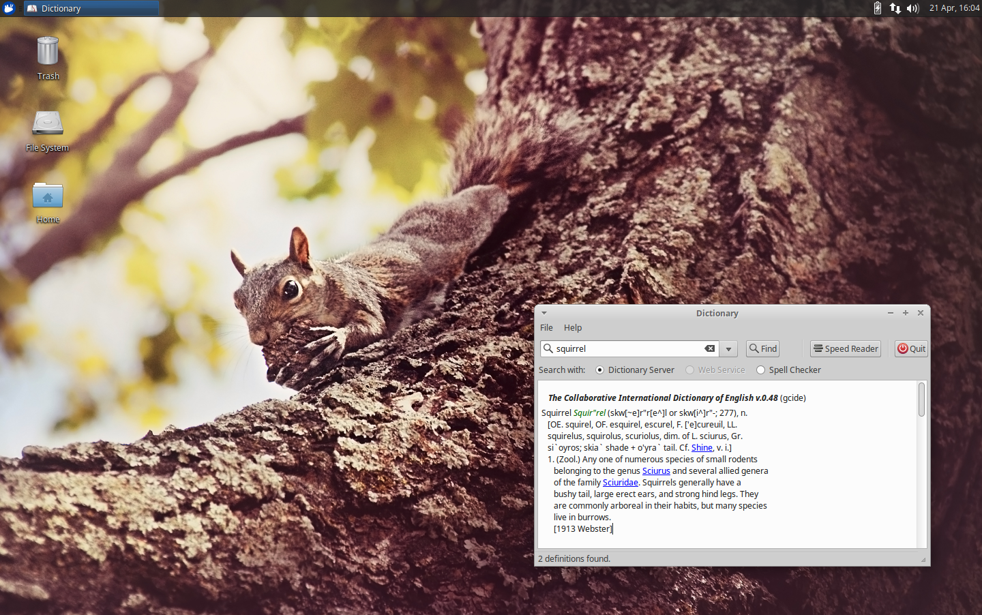Open the File menu

click(546, 327)
